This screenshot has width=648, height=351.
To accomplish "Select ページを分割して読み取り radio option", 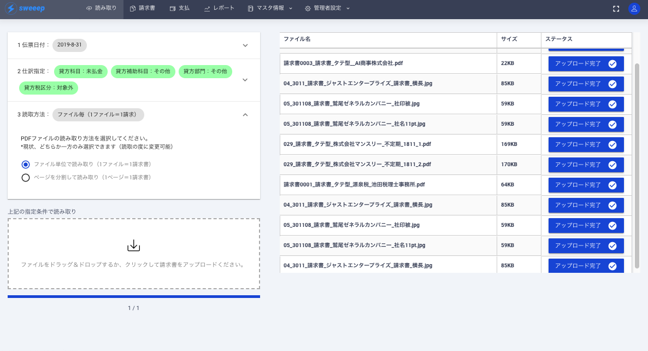I will coord(25,177).
